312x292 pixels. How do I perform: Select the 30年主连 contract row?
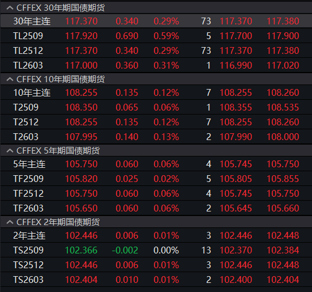156,21
